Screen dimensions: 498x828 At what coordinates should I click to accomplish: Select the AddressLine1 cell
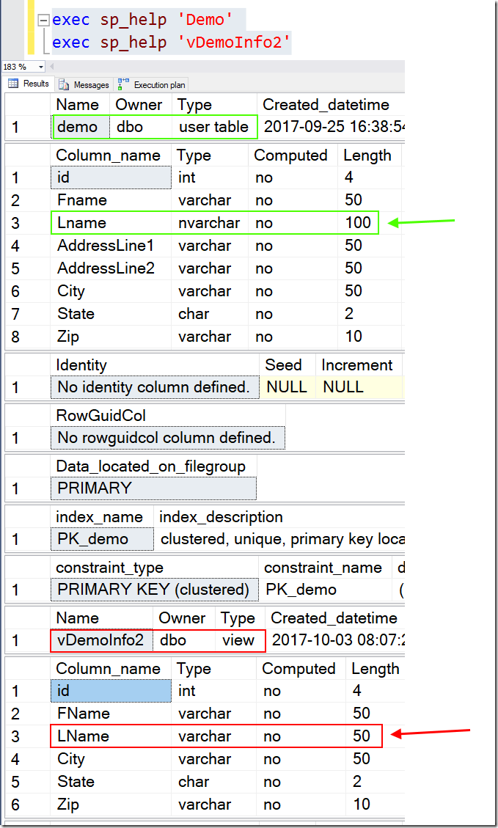(x=111, y=246)
